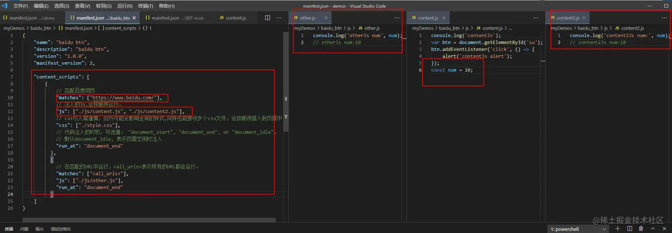Image resolution: width=672 pixels, height=233 pixels.
Task: Open more actions for other.js group
Action: [397, 18]
